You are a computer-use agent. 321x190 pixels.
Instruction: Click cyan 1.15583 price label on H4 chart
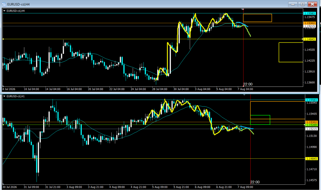[309, 13]
